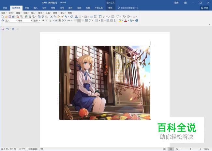Image resolution: width=212 pixels, height=151 pixels.
Task: Click the Paste clipboard icon
Action: point(59,17)
